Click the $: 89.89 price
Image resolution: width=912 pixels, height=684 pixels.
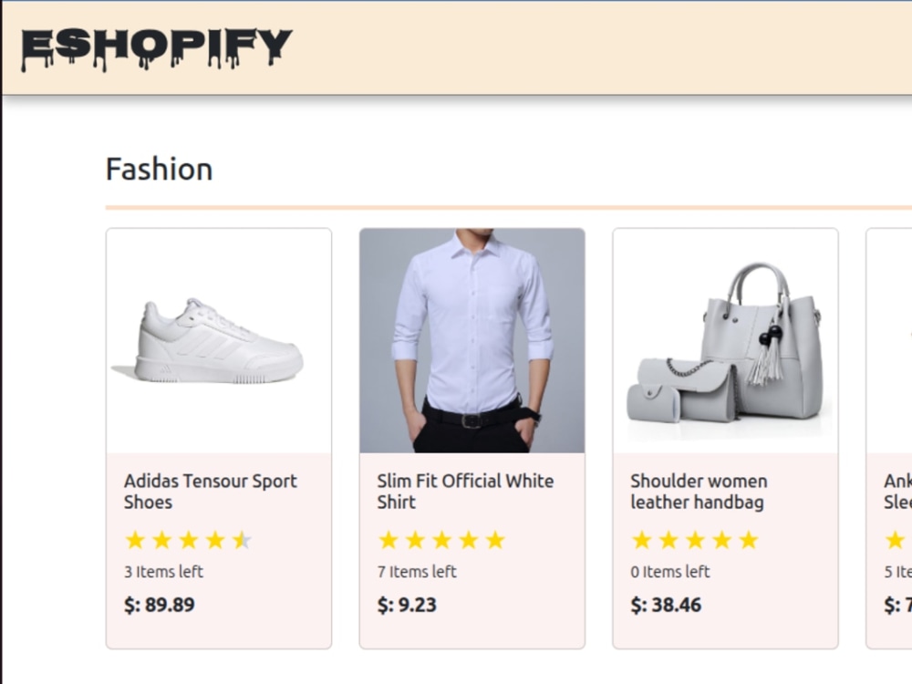coord(160,605)
